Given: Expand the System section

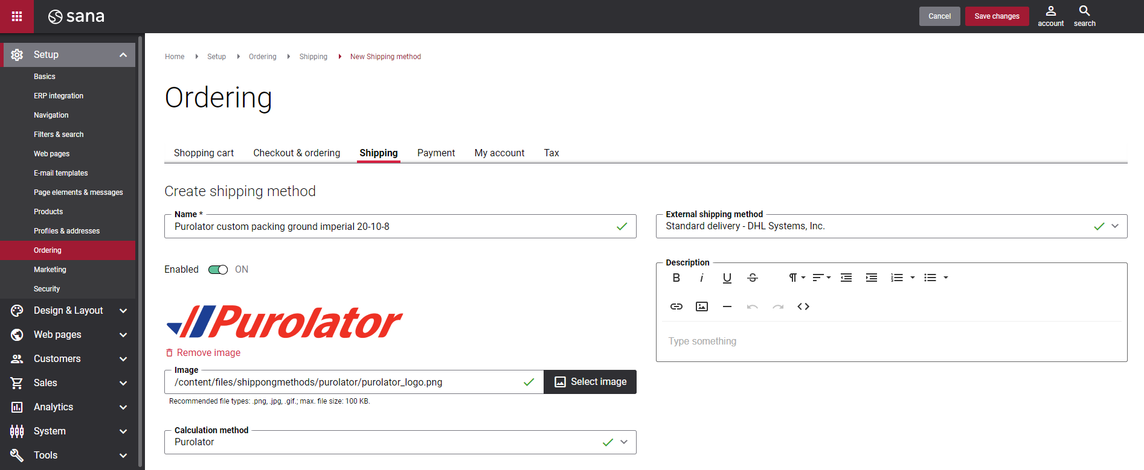Looking at the screenshot, I should 123,431.
